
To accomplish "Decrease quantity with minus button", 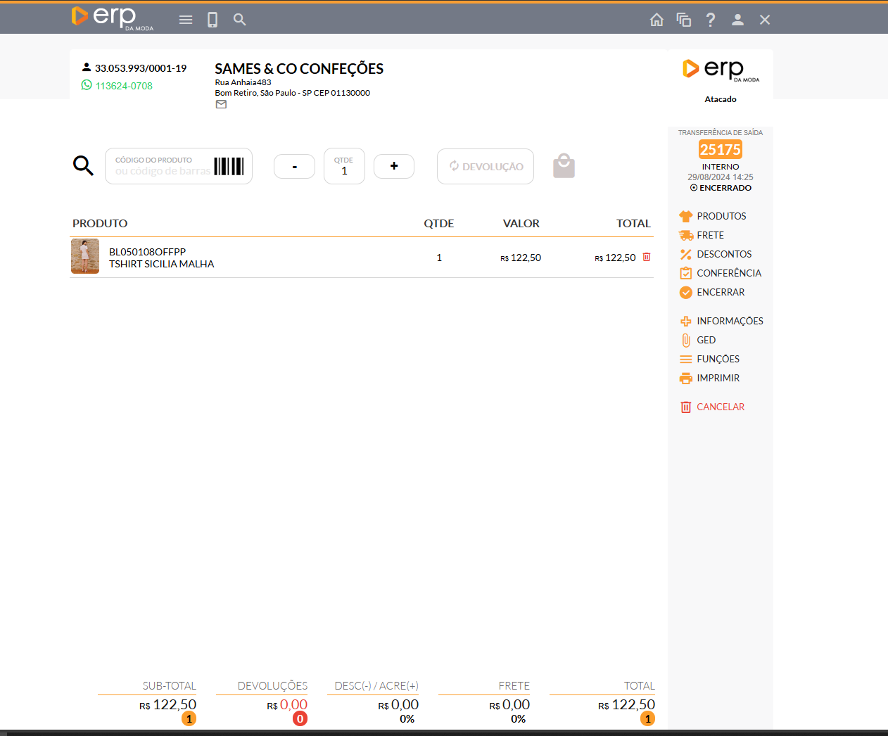I will [294, 167].
